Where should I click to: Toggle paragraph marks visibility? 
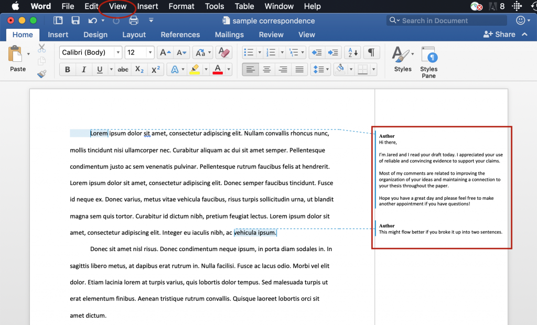coord(370,52)
